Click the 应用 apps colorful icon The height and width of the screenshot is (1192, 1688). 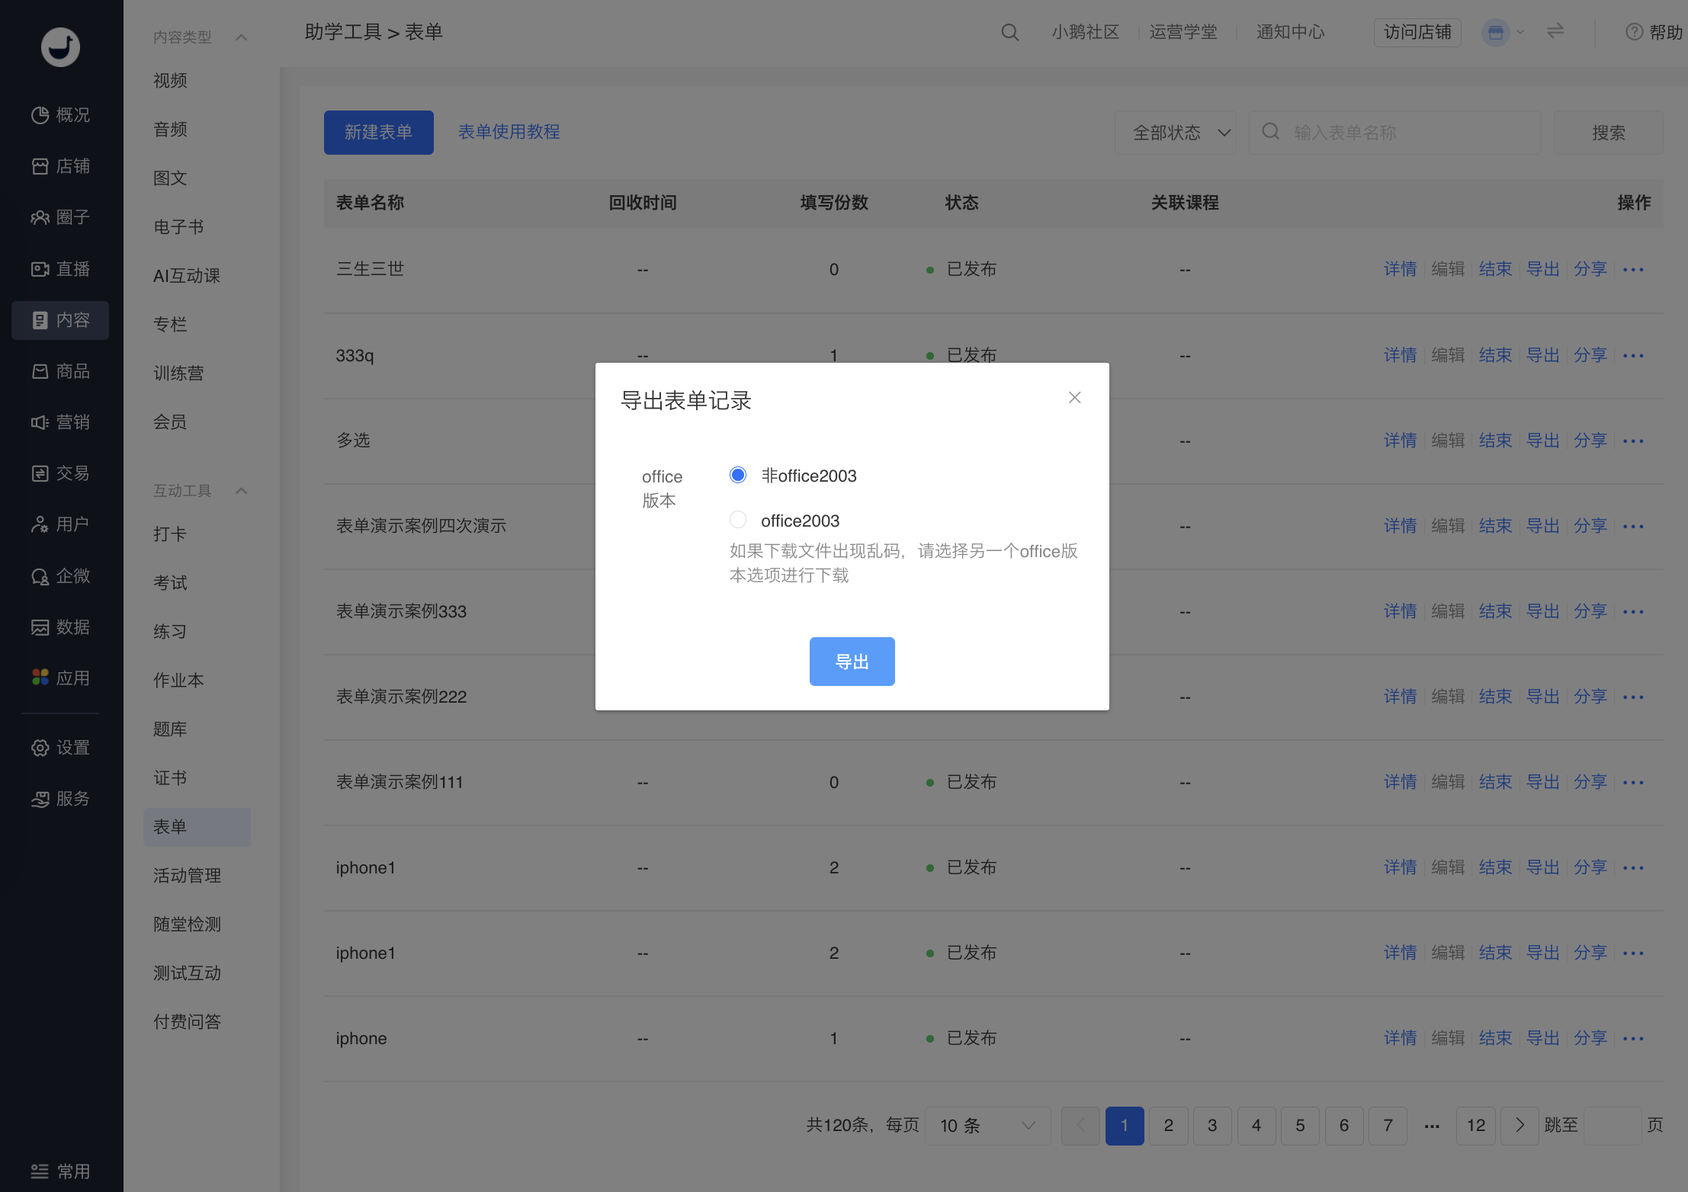(40, 678)
